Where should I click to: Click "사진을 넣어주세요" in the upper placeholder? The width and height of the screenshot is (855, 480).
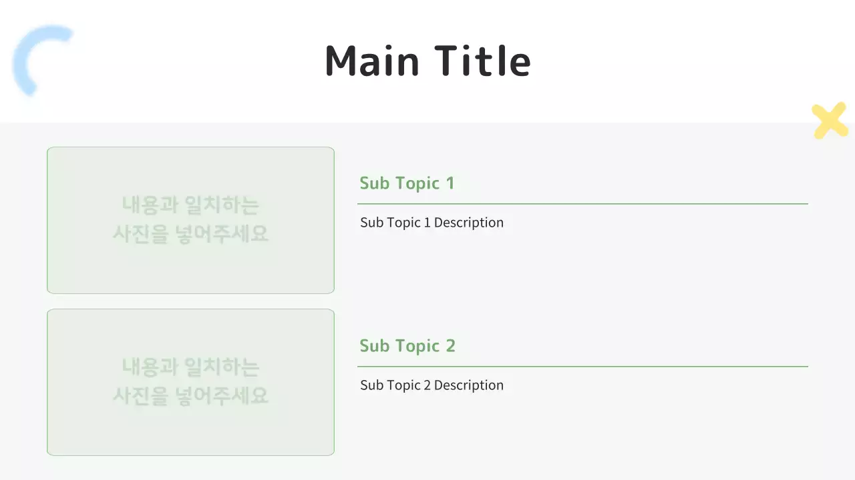tap(190, 234)
